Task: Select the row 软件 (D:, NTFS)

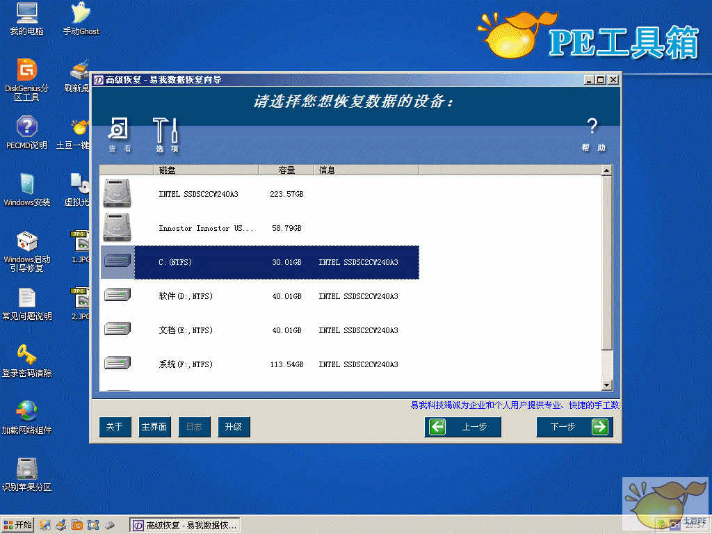Action: coord(259,296)
